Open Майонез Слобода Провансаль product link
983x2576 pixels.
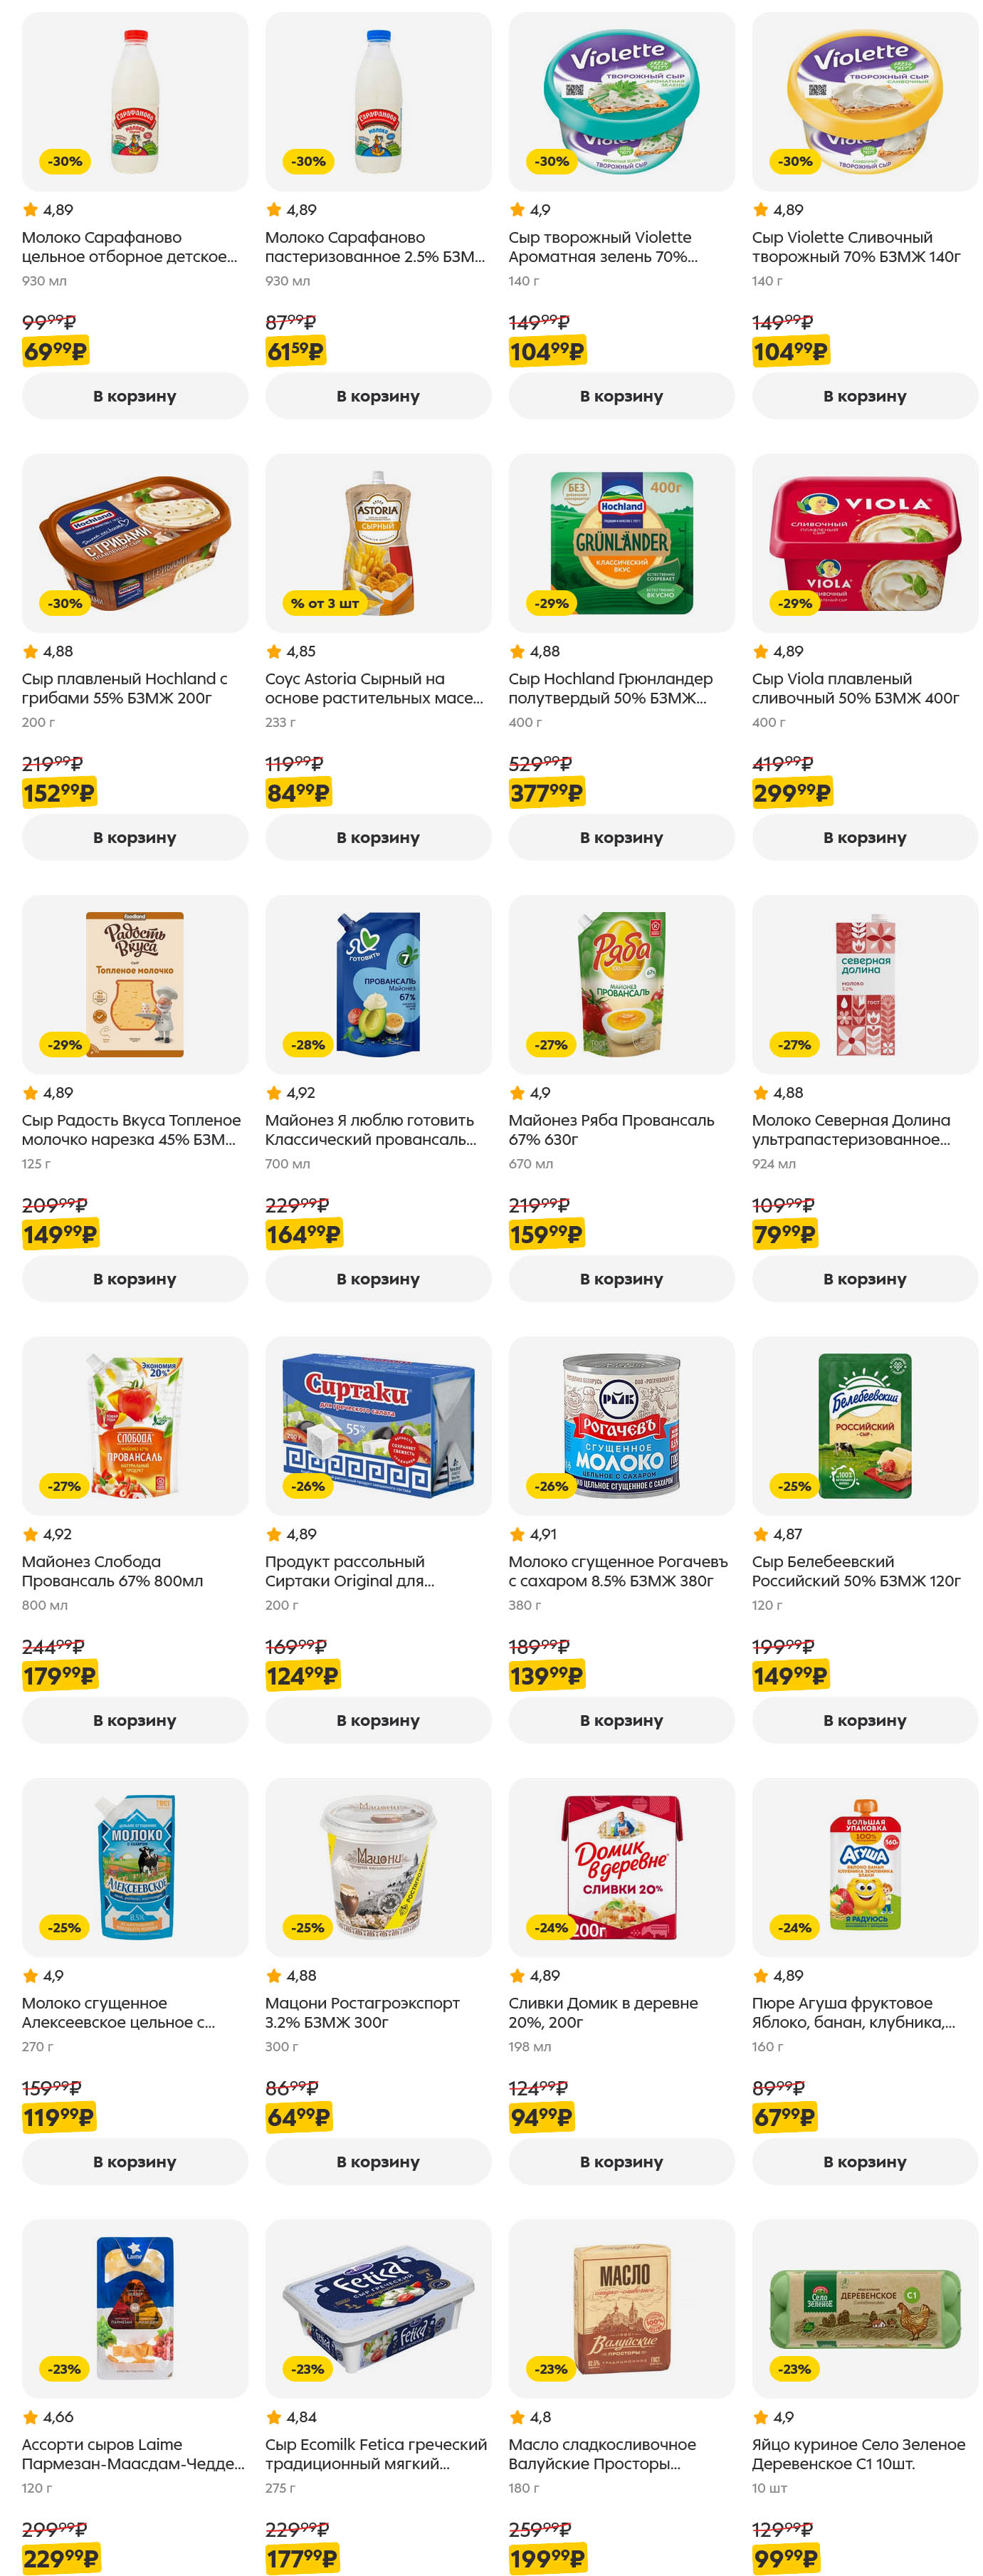point(112,1570)
